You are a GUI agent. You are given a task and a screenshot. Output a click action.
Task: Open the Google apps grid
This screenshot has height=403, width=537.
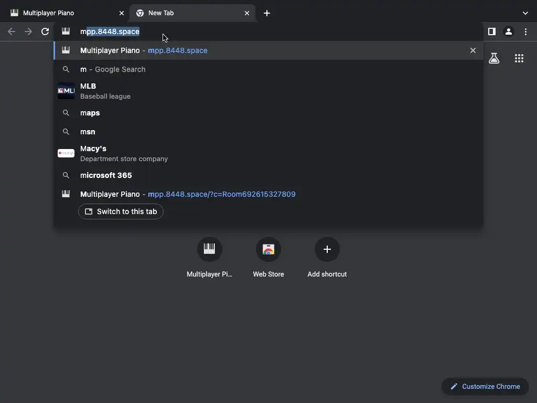(519, 58)
